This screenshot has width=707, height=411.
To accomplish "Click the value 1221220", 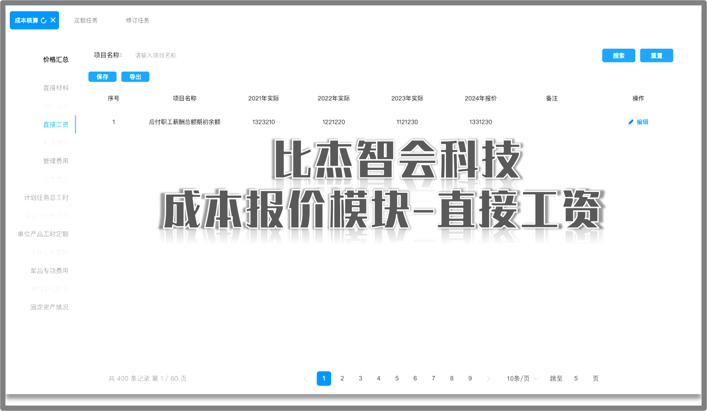I will (x=334, y=122).
